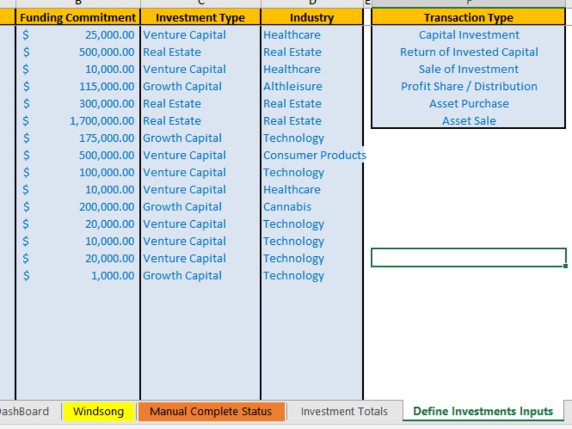The width and height of the screenshot is (572, 429).
Task: Click Growth Capital in the Cannabis row
Action: [200, 207]
